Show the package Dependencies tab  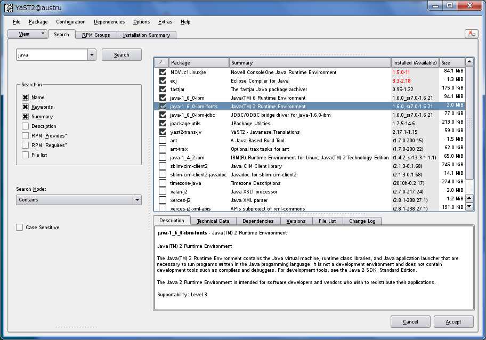click(258, 221)
